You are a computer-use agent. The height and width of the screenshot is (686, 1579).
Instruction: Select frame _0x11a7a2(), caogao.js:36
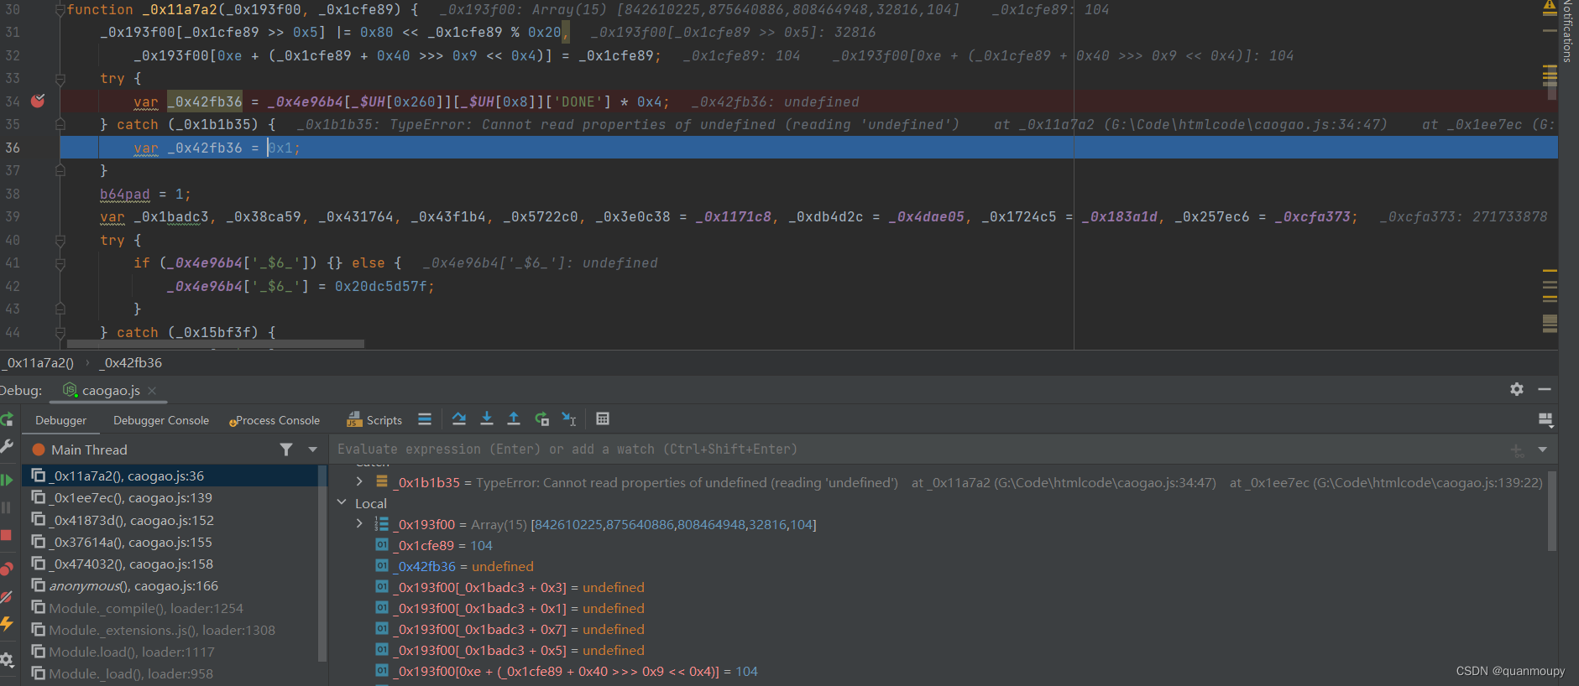pos(170,476)
